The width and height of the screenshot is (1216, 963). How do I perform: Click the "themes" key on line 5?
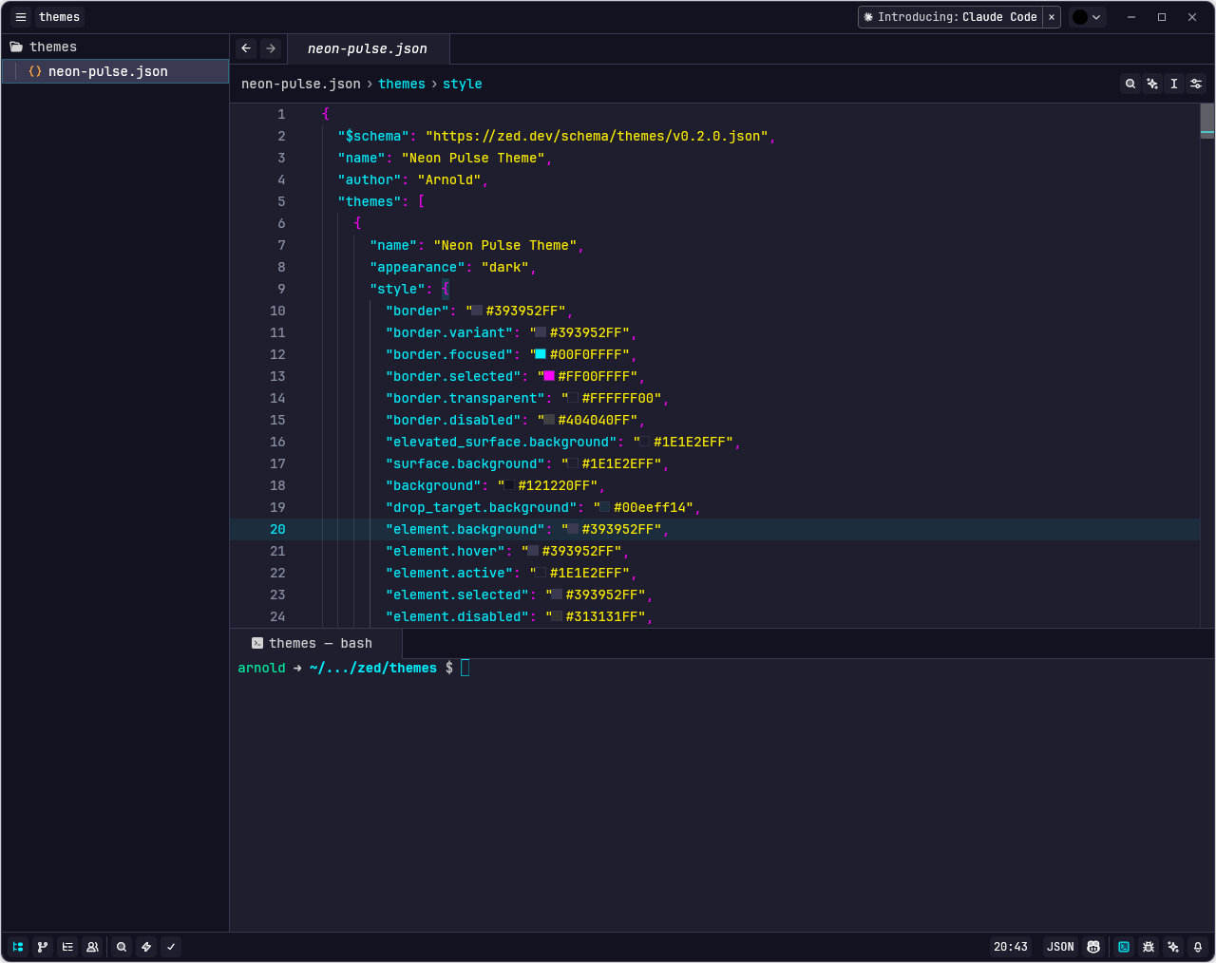370,201
